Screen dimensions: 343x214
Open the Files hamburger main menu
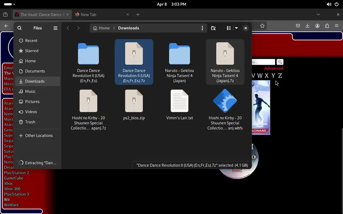pos(55,28)
